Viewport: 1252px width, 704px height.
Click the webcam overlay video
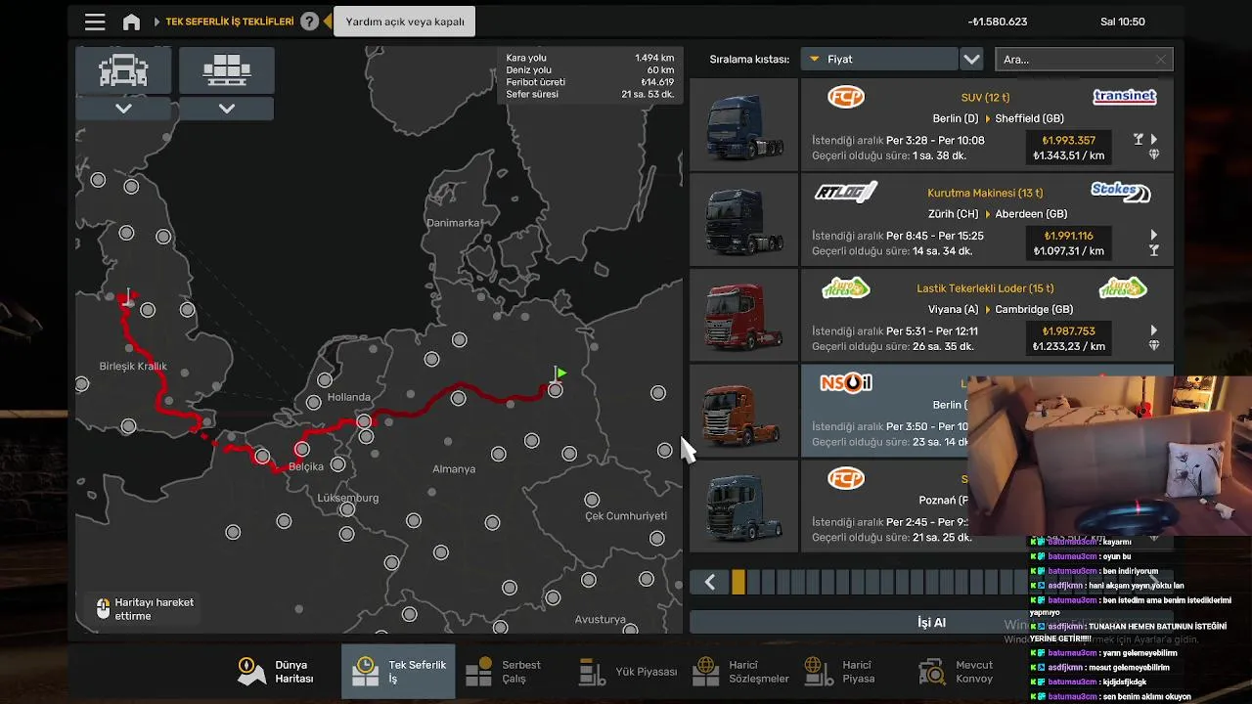[x=1109, y=457]
